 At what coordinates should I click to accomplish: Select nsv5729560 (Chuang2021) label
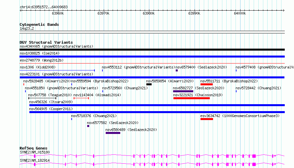[x=125, y=88]
